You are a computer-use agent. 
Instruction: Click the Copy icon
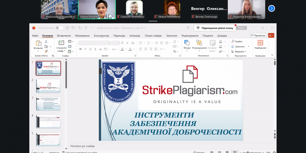pyautogui.click(x=46, y=47)
